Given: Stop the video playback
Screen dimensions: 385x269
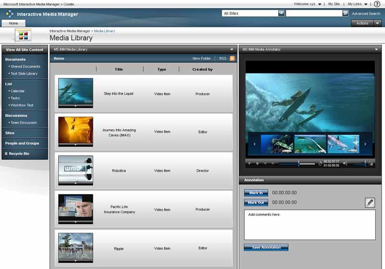Looking at the screenshot, I should click(x=257, y=163).
